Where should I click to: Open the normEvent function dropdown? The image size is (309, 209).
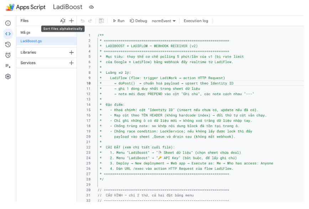pyautogui.click(x=164, y=21)
